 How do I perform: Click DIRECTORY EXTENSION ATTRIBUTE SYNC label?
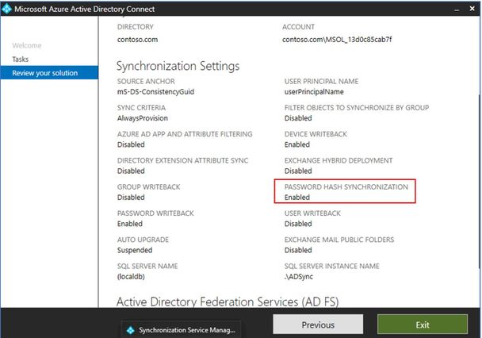pyautogui.click(x=182, y=160)
